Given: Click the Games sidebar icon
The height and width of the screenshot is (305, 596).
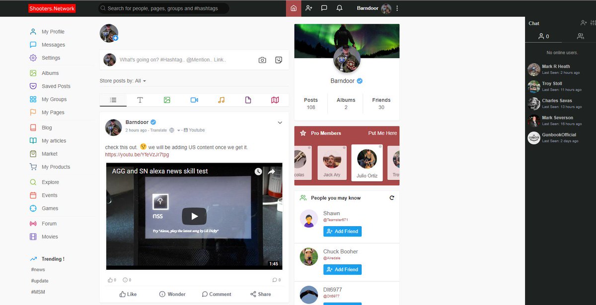Looking at the screenshot, I should pyautogui.click(x=33, y=208).
